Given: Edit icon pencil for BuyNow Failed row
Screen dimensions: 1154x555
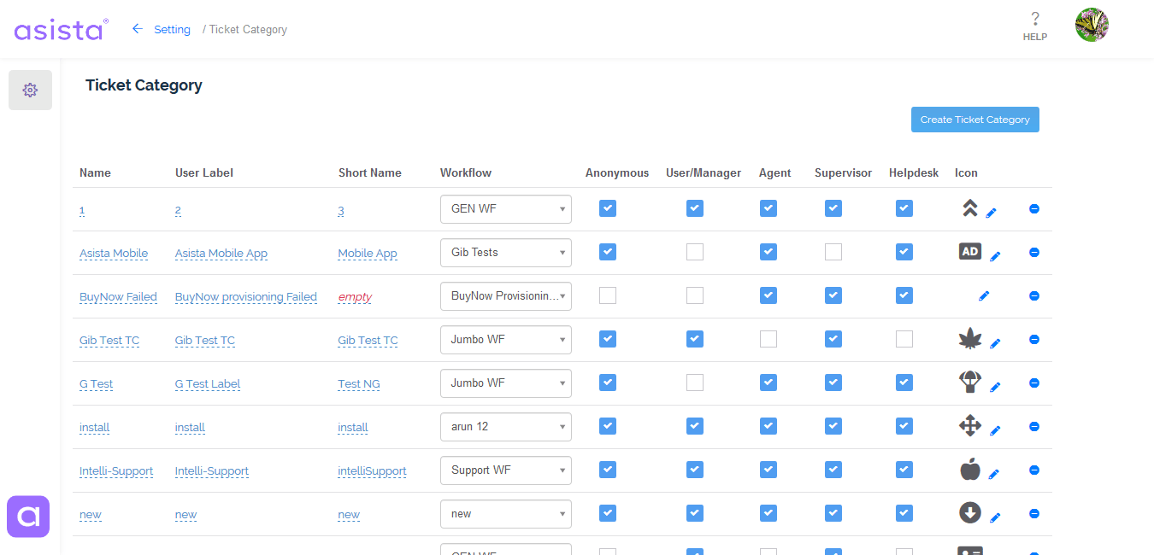Looking at the screenshot, I should pos(984,295).
